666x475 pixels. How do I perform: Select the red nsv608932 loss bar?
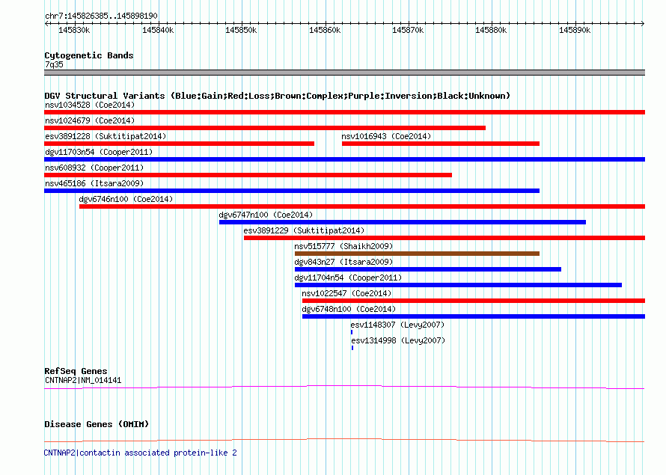tap(248, 175)
